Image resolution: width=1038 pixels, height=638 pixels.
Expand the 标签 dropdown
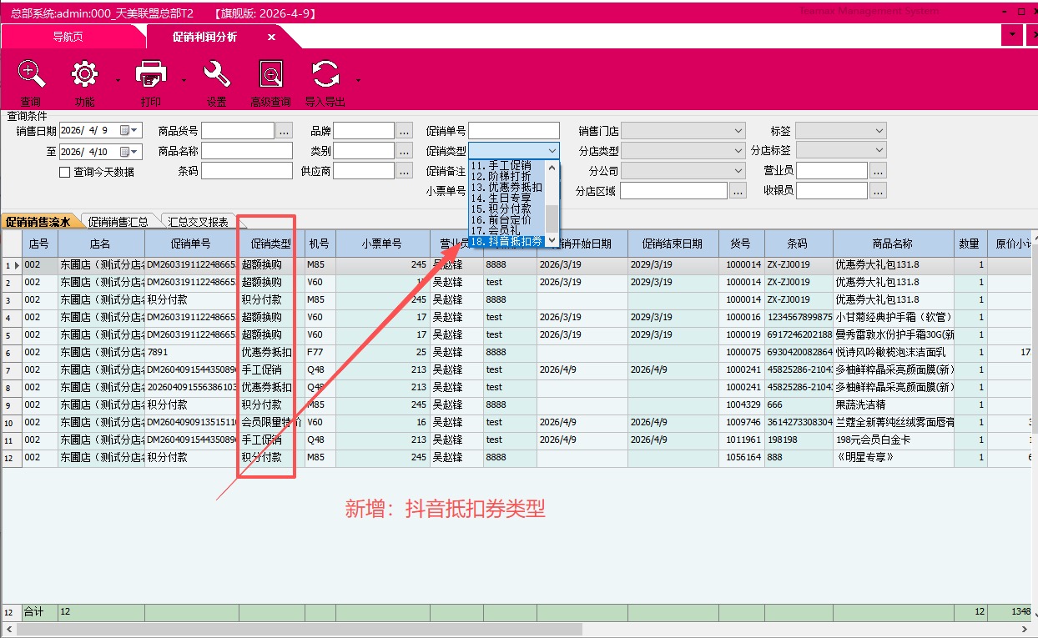click(879, 131)
